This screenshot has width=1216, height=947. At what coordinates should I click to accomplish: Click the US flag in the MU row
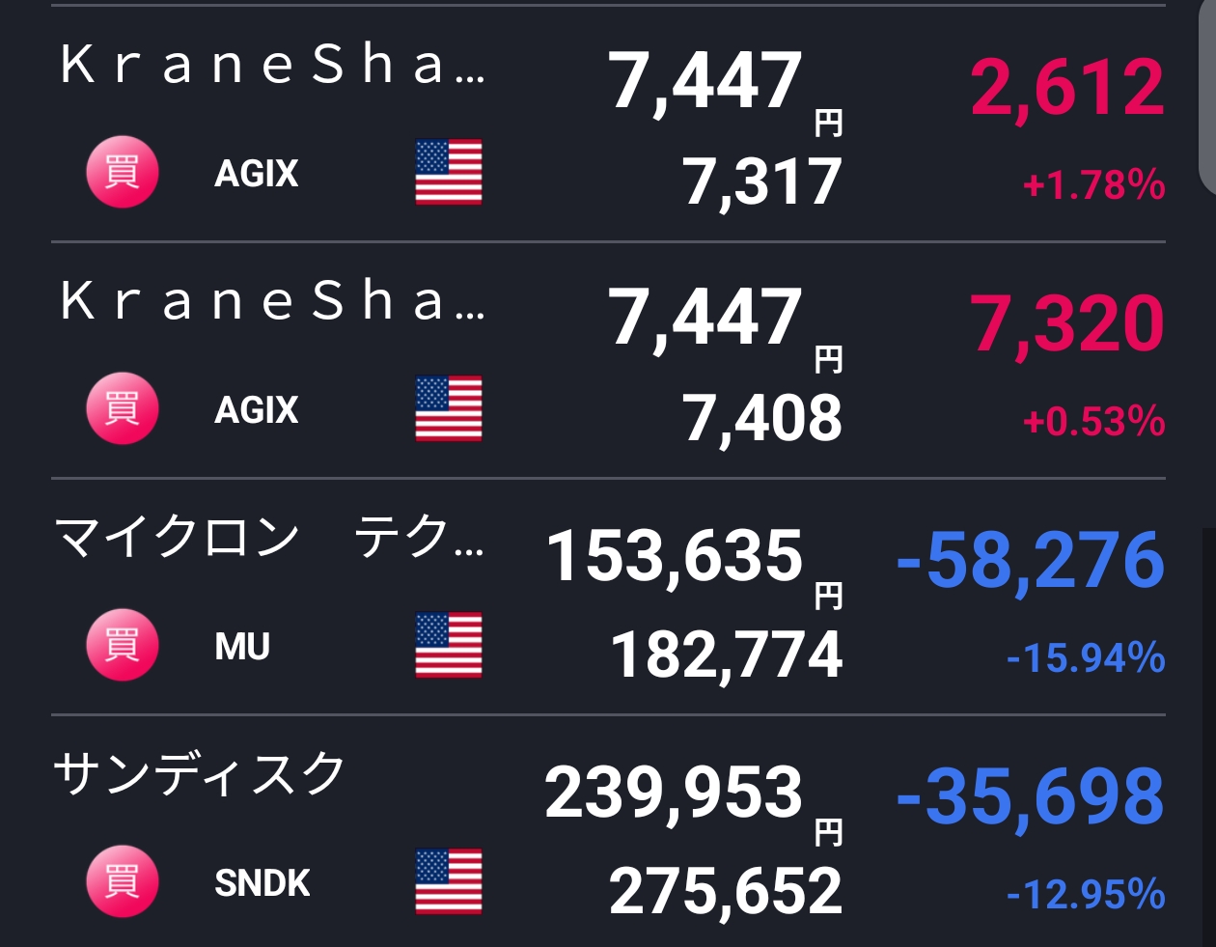click(449, 646)
